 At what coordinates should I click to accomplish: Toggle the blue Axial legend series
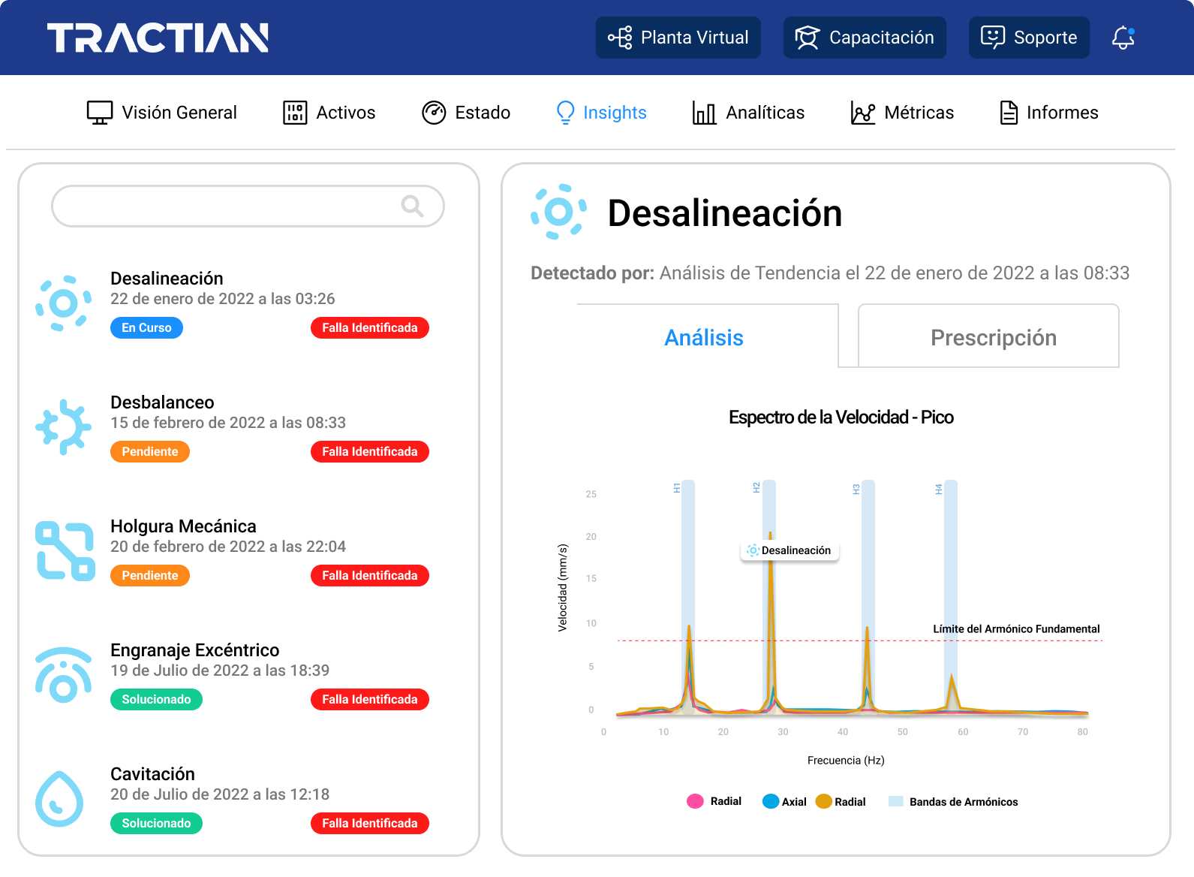point(784,801)
